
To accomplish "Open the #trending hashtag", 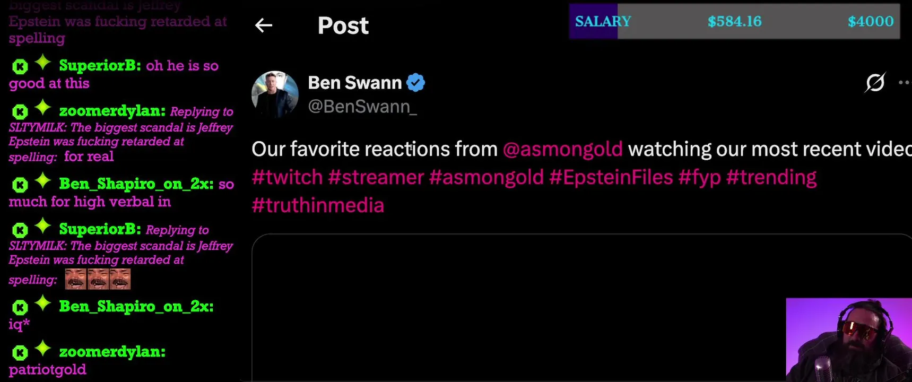I will (771, 177).
